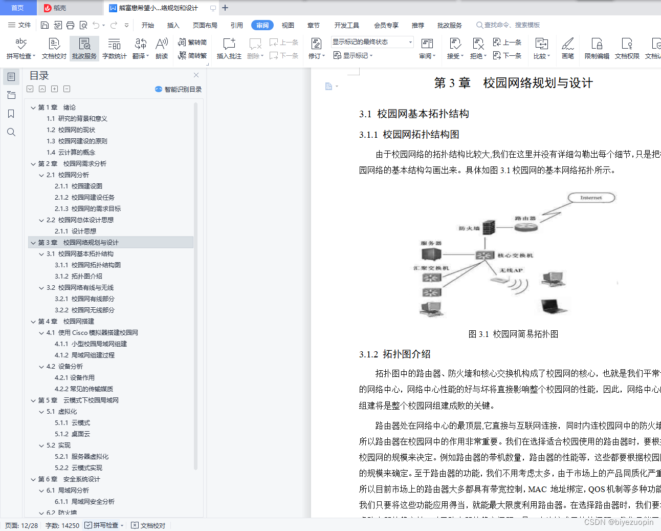Jump to 5.2.1 服务器虚拟化 heading
The image size is (661, 531).
(81, 457)
